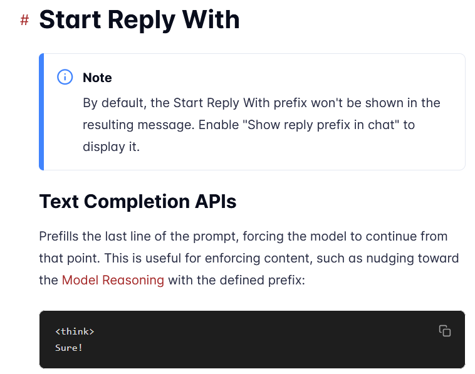Image resolution: width=475 pixels, height=374 pixels.
Task: Click the Start Reply With heading
Action: 139,20
